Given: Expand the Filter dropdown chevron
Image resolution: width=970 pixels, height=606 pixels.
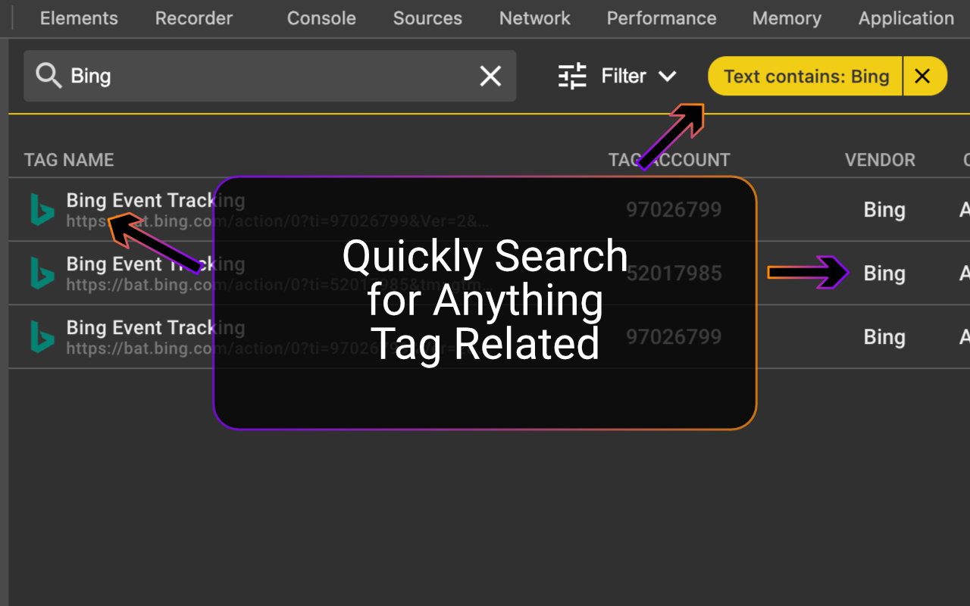Looking at the screenshot, I should coord(667,76).
